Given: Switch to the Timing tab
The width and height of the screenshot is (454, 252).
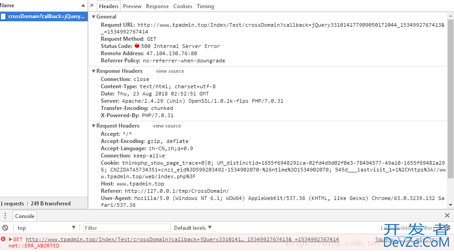Looking at the screenshot, I should click(205, 6).
